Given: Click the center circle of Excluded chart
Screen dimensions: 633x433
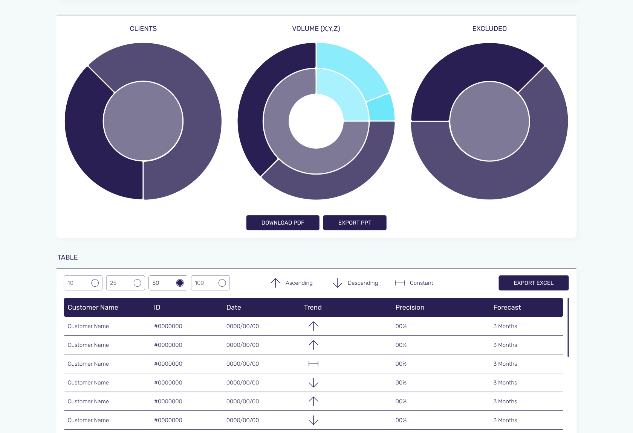Looking at the screenshot, I should click(490, 121).
